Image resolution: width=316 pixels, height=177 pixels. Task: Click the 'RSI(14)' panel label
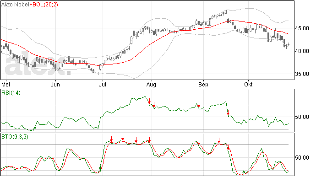pyautogui.click(x=11, y=93)
